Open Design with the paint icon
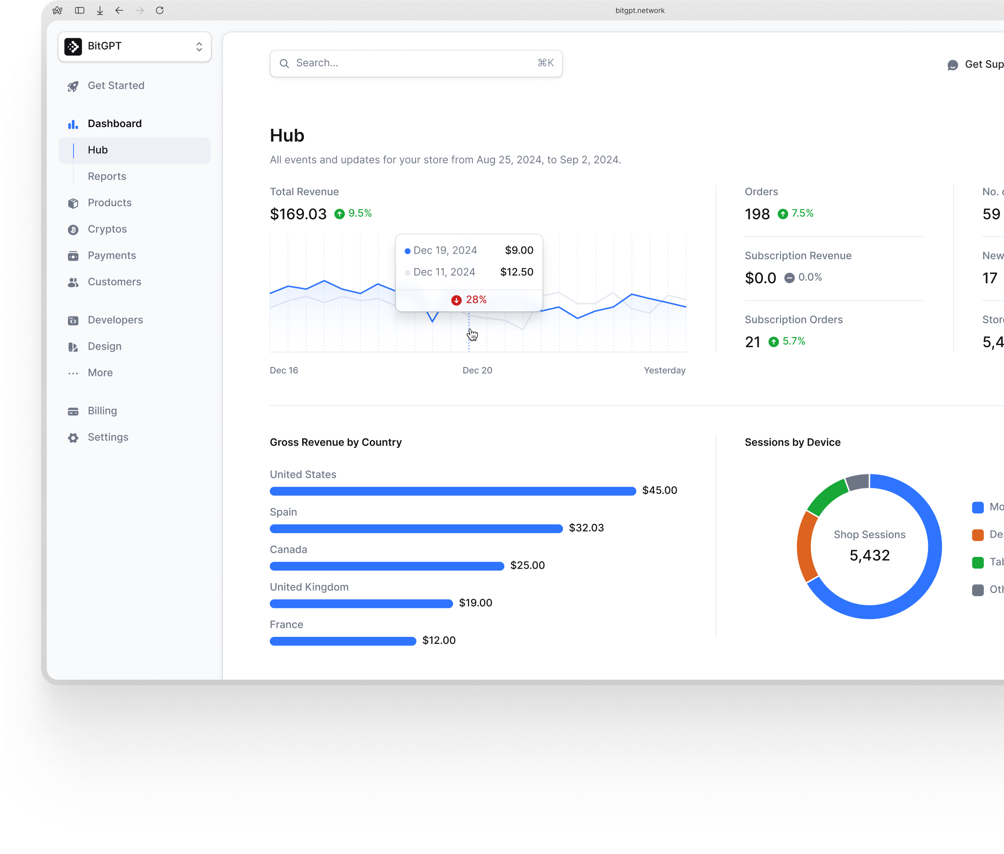 tap(73, 345)
